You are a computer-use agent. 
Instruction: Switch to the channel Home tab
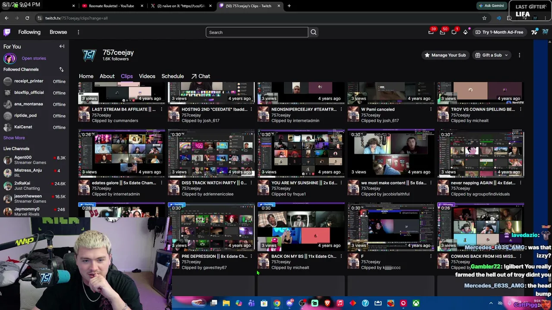point(86,76)
